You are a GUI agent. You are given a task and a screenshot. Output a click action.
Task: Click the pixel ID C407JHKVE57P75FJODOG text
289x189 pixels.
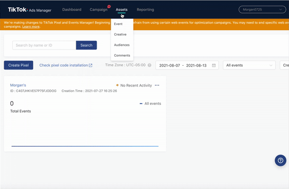click(33, 91)
